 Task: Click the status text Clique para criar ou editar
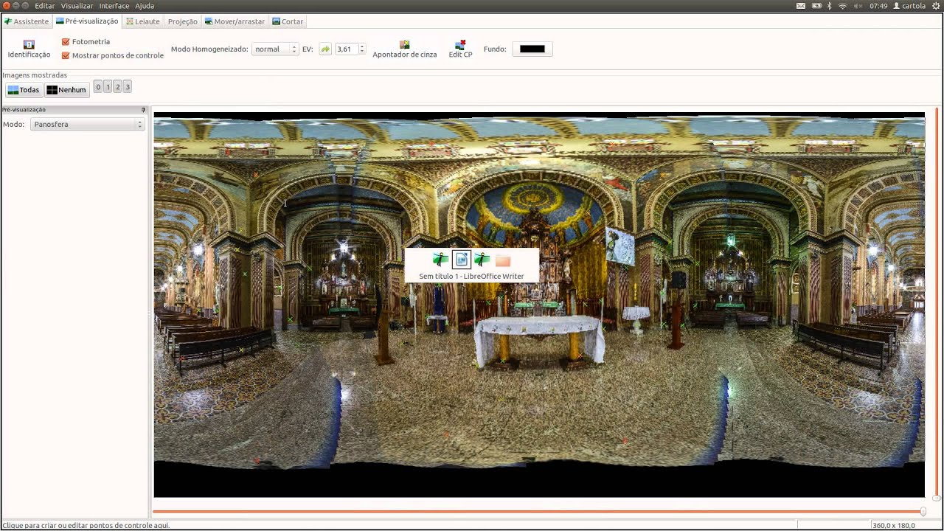tap(86, 526)
